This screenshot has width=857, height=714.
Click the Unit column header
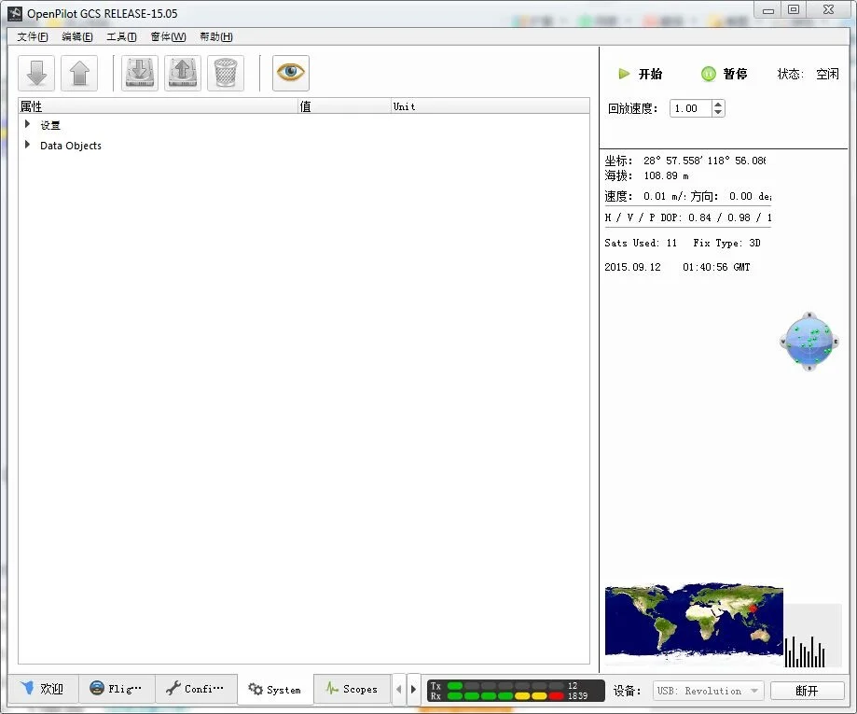click(x=491, y=106)
